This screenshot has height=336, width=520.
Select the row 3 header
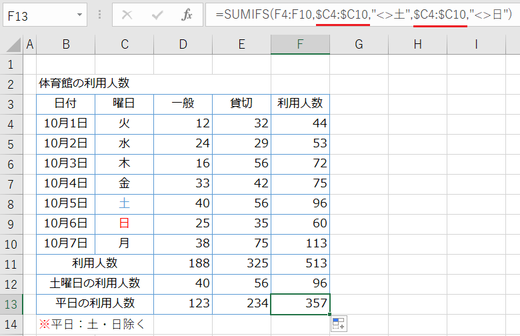point(11,103)
